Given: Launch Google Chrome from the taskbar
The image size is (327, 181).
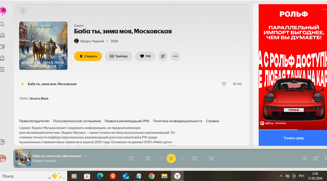Looking at the screenshot, I should point(152,176).
